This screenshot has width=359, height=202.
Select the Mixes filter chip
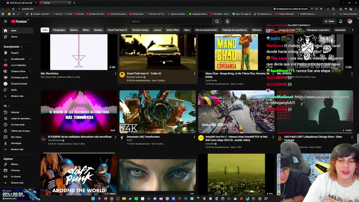click(x=86, y=30)
